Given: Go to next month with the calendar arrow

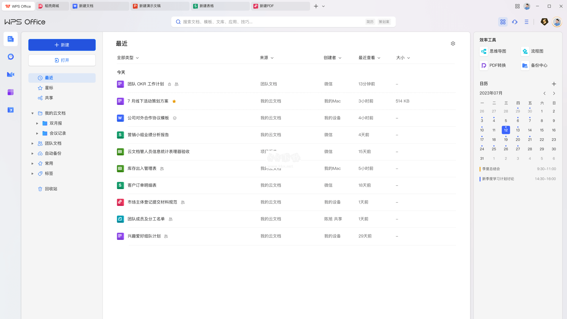Looking at the screenshot, I should [554, 93].
